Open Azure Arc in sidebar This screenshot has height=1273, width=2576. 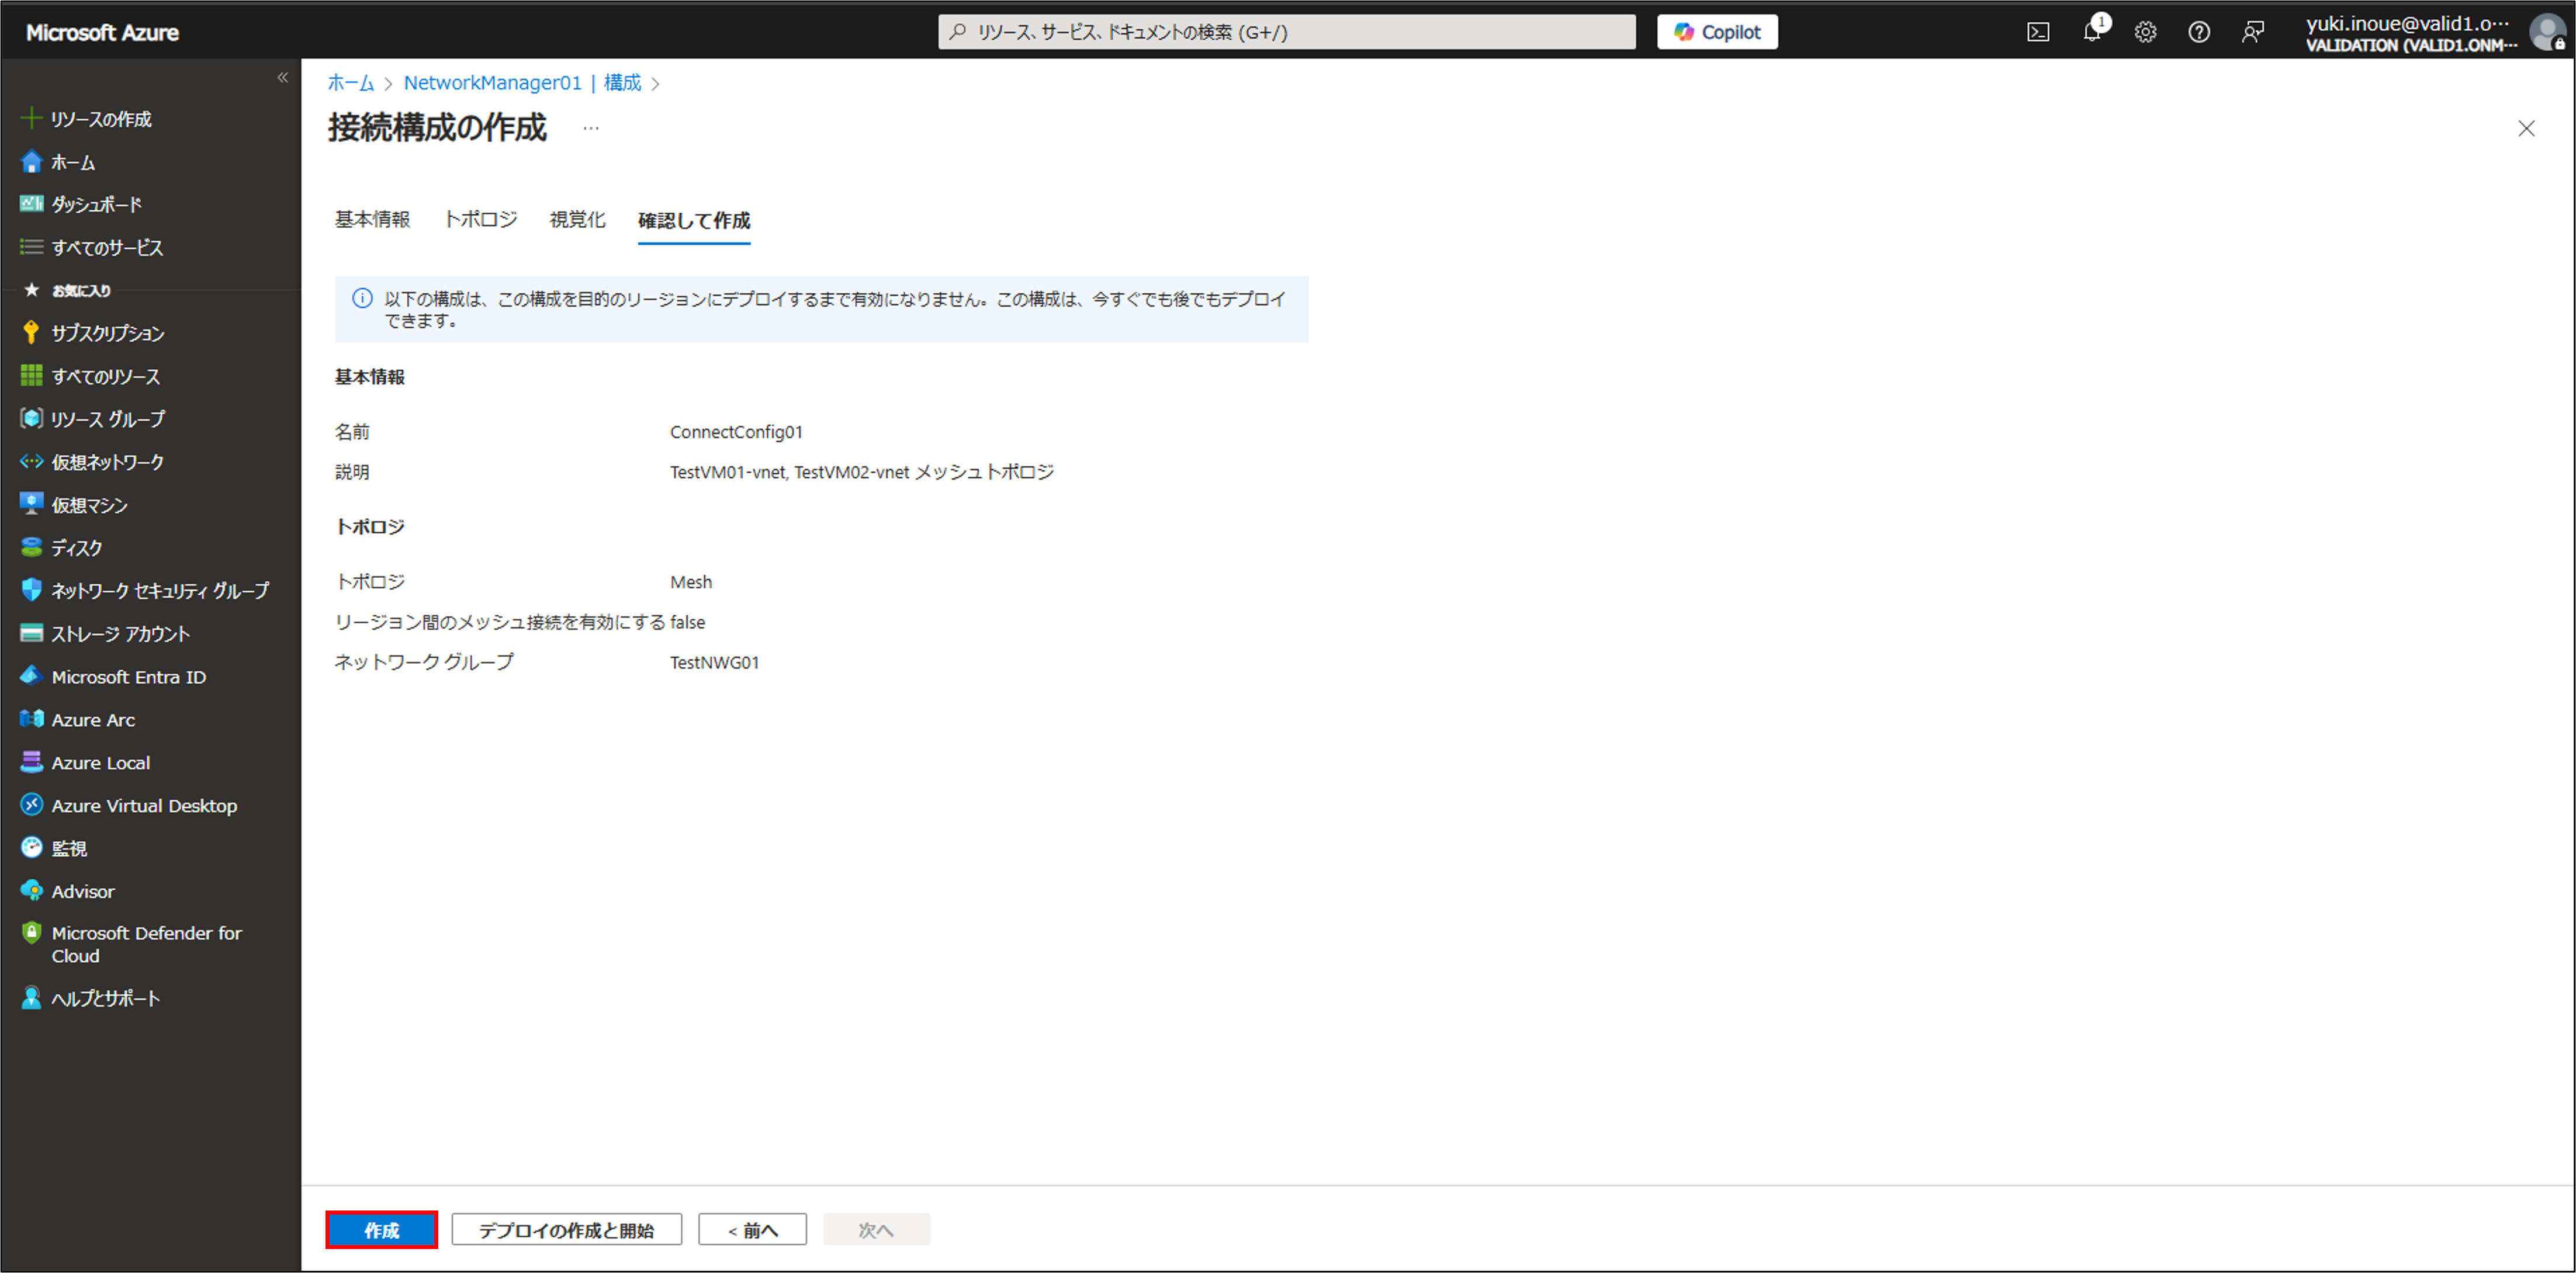coord(77,720)
